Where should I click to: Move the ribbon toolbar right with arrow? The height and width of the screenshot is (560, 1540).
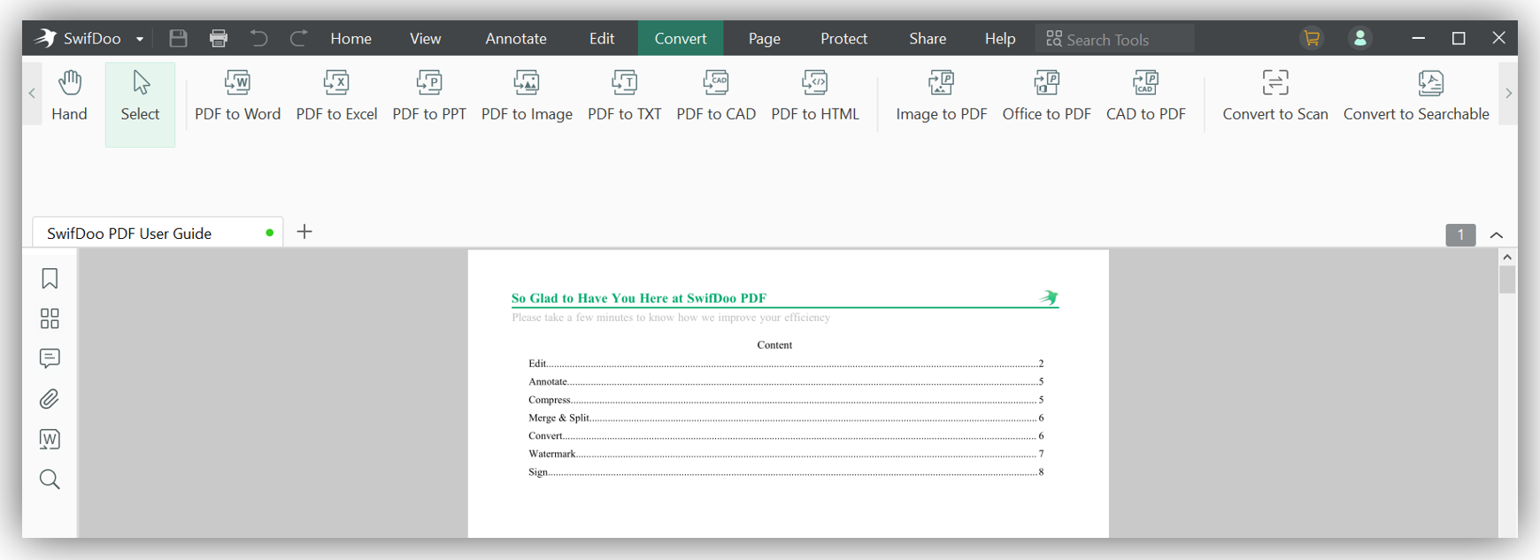pos(1508,93)
